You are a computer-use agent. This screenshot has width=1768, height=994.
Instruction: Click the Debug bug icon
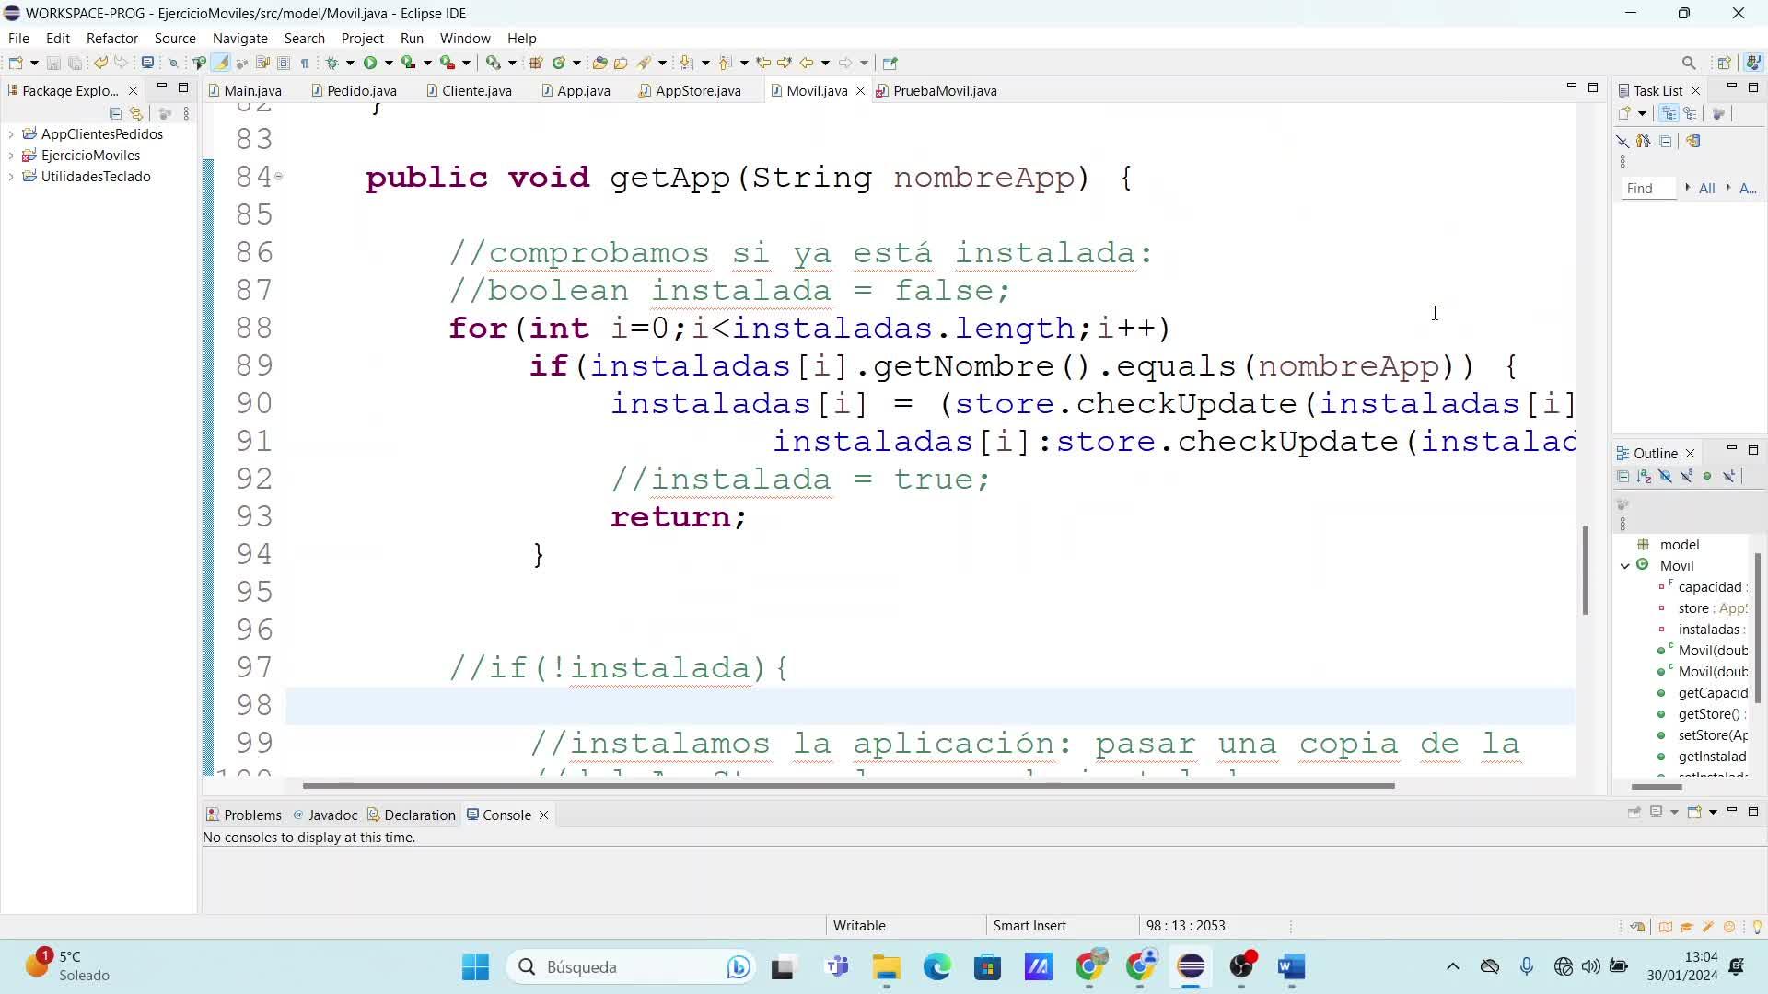[x=333, y=63]
